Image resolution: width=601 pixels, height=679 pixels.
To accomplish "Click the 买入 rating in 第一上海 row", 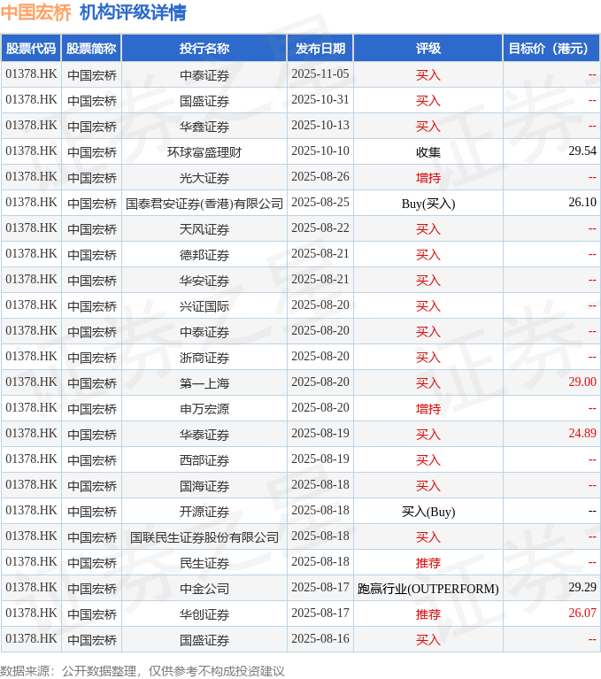I will coord(428,383).
